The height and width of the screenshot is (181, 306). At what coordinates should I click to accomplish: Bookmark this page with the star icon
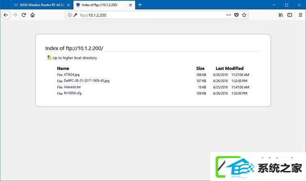tap(244, 15)
